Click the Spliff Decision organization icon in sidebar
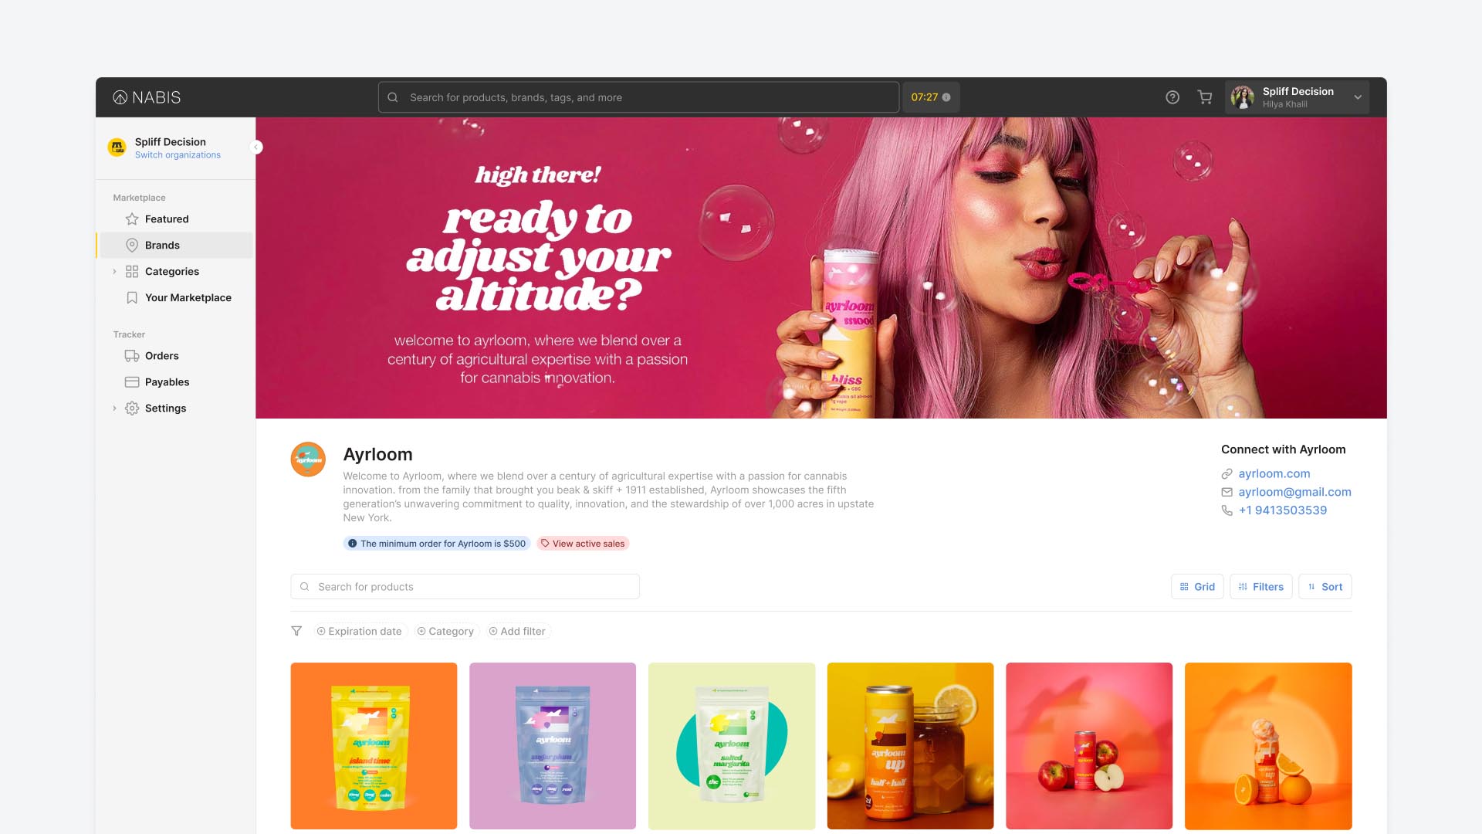Image resolution: width=1482 pixels, height=834 pixels. pyautogui.click(x=117, y=147)
